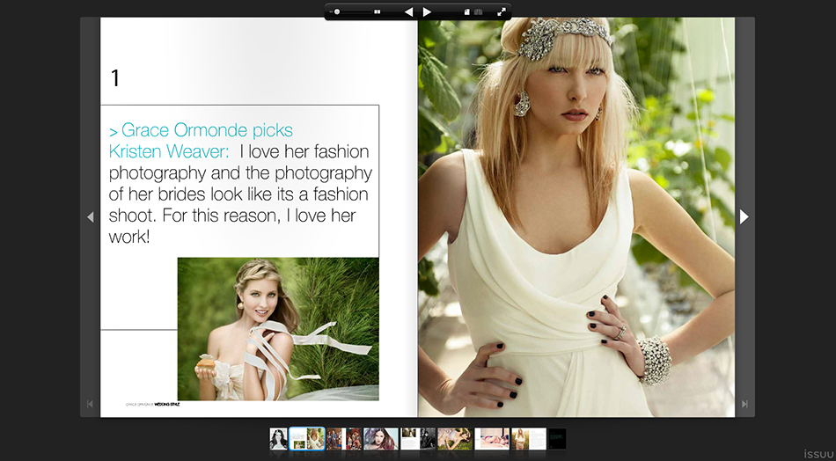Viewport: 836px width, 461px height.
Task: Jump to the first page
Action: coord(90,404)
